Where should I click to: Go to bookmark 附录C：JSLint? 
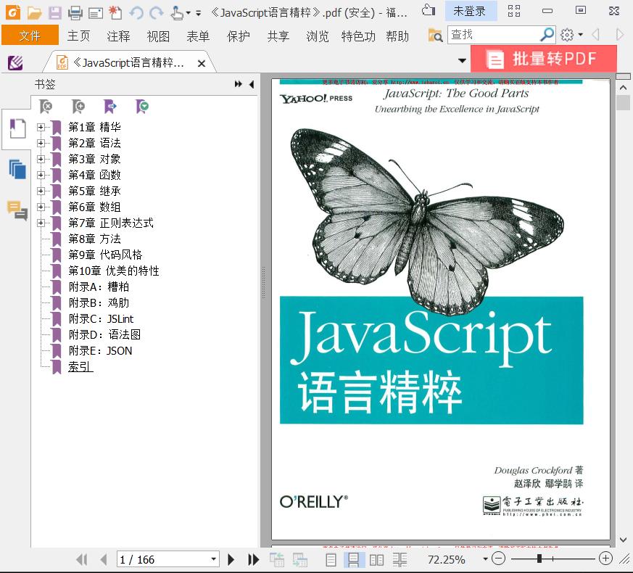point(101,318)
